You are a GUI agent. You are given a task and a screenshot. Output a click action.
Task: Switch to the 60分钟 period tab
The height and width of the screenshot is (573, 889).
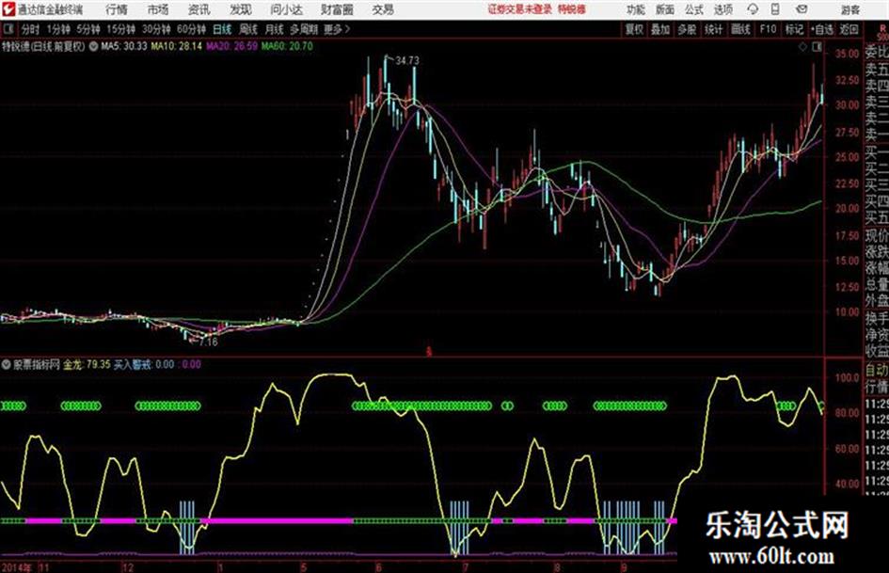point(191,29)
